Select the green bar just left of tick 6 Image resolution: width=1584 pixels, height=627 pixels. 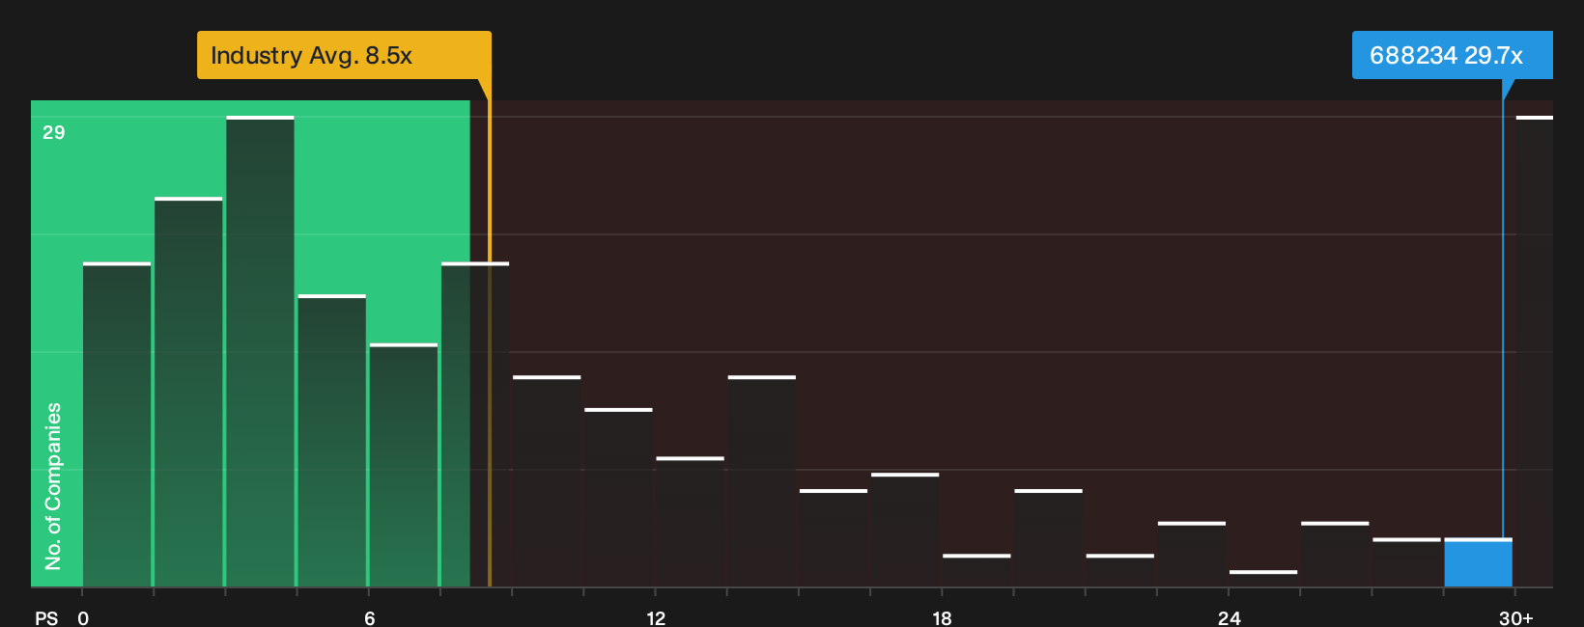point(331,441)
